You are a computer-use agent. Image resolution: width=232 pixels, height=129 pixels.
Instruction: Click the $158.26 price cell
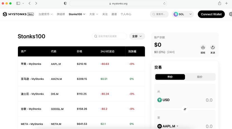pyautogui.click(x=82, y=109)
